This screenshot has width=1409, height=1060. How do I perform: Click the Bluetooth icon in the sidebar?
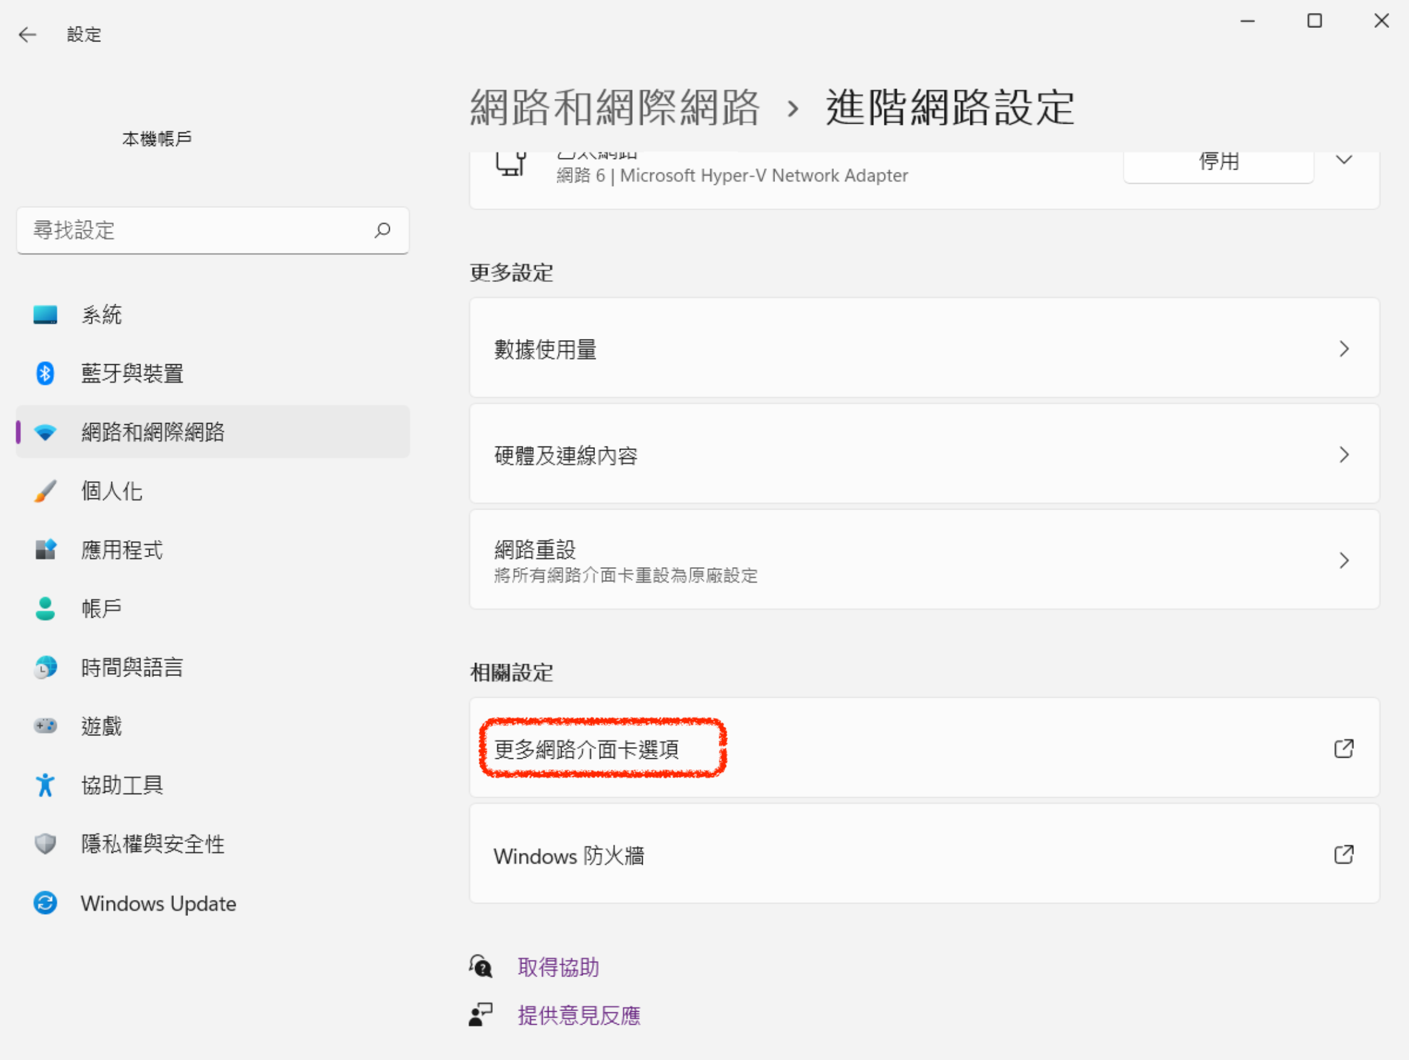click(x=45, y=374)
